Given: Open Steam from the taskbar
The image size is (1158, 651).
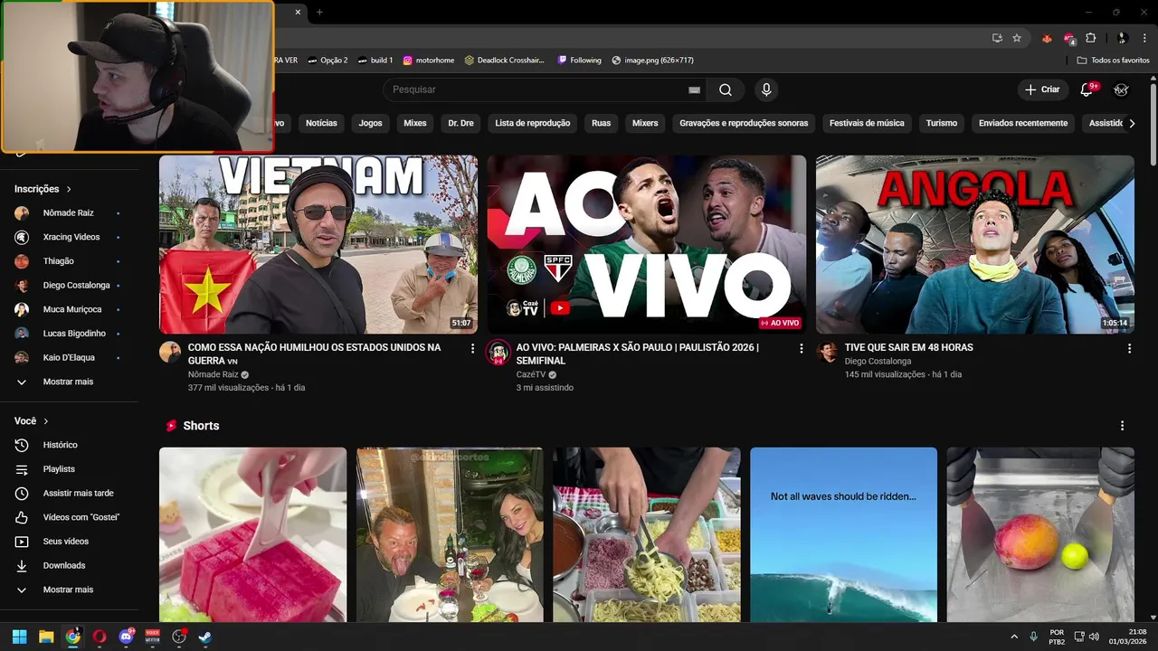Looking at the screenshot, I should tap(205, 637).
